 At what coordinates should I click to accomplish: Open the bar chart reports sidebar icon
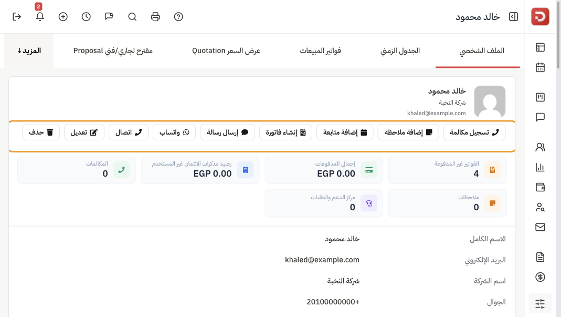540,167
